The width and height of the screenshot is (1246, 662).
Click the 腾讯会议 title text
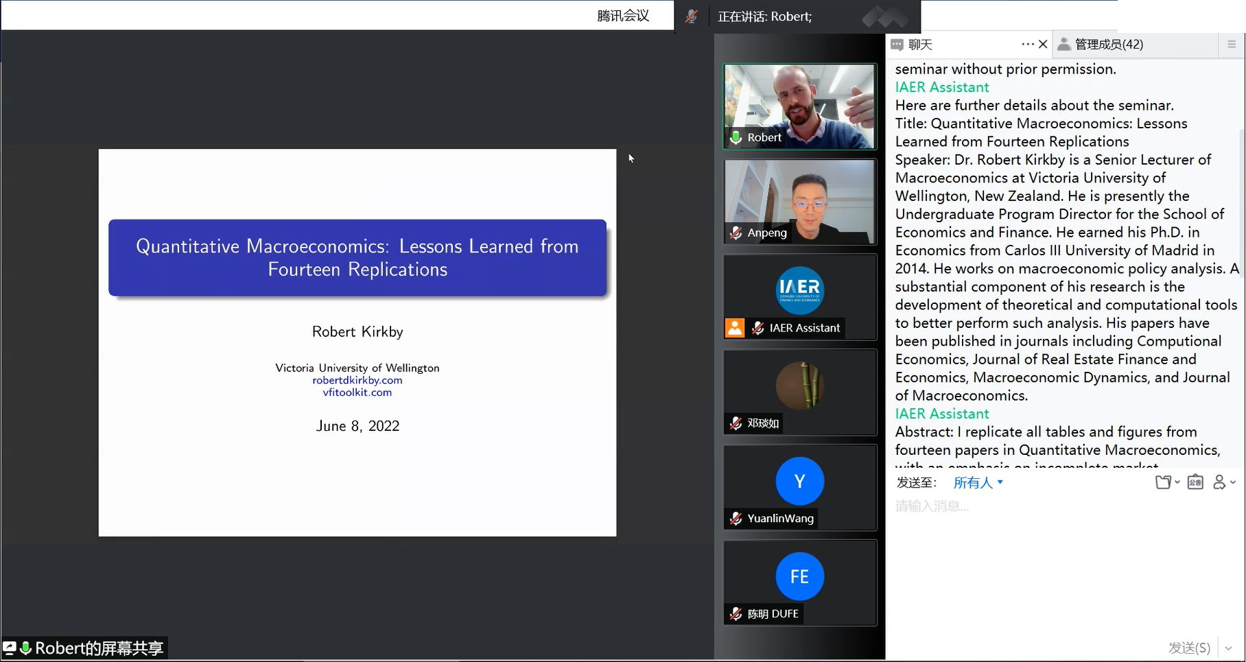(x=623, y=16)
